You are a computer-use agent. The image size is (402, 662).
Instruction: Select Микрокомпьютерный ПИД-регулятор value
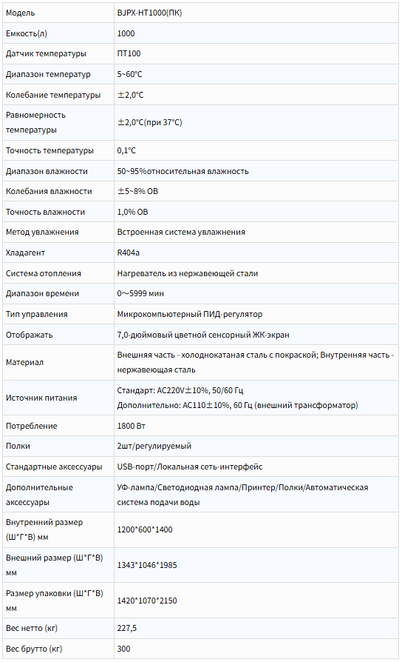tap(190, 314)
